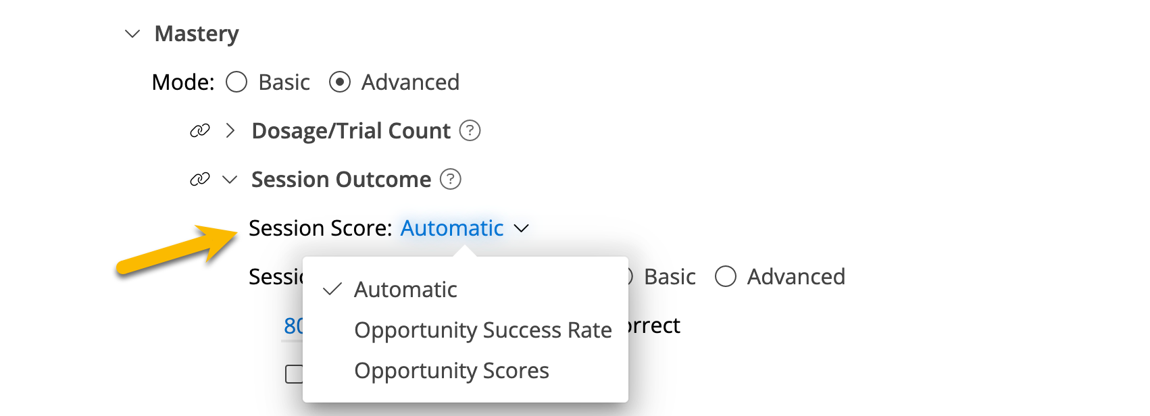The image size is (1150, 416).
Task: Choose Automatic in the dropdown menu
Action: (405, 290)
